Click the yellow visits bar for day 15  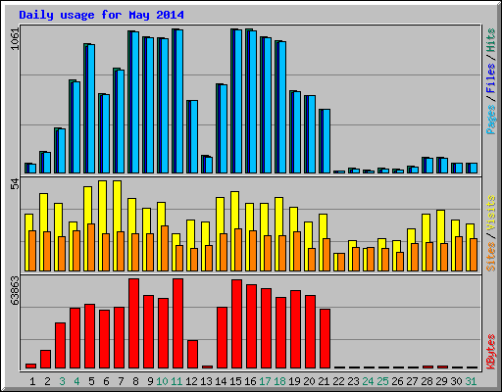234,231
